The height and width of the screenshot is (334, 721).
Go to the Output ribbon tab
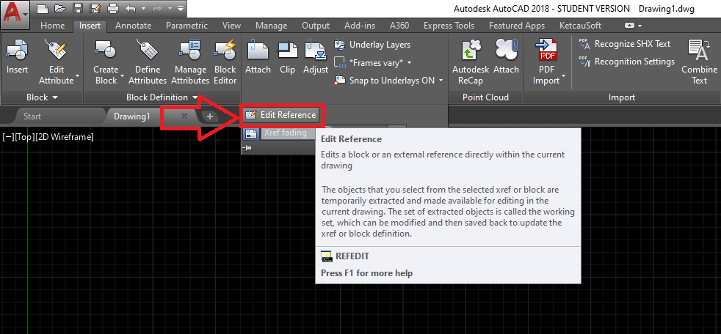[316, 26]
